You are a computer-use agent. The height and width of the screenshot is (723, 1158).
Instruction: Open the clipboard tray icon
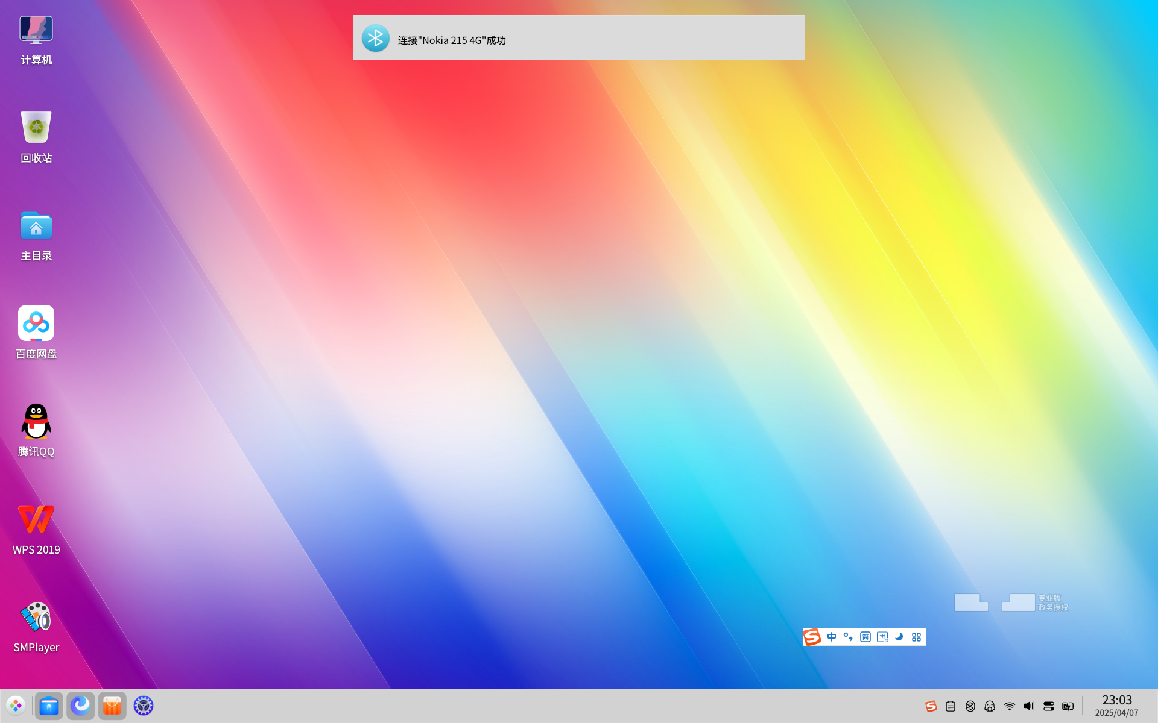pyautogui.click(x=951, y=706)
